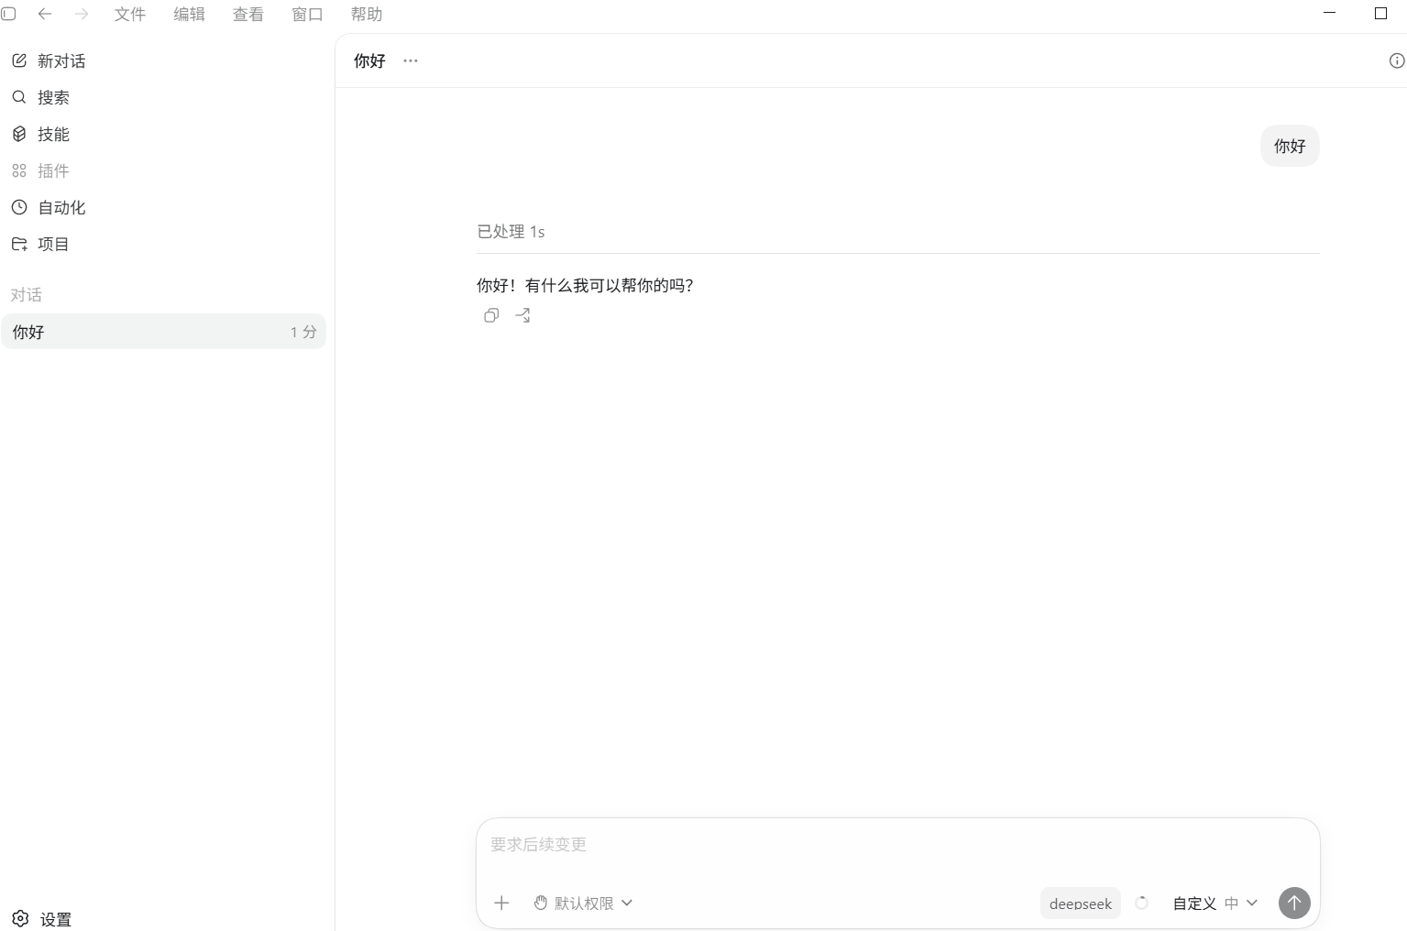The height and width of the screenshot is (931, 1407).
Task: Expand the 默认权限 permissions dropdown
Action: 583,903
